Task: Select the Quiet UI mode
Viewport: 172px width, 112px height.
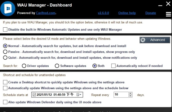Action: click(x=5, y=58)
